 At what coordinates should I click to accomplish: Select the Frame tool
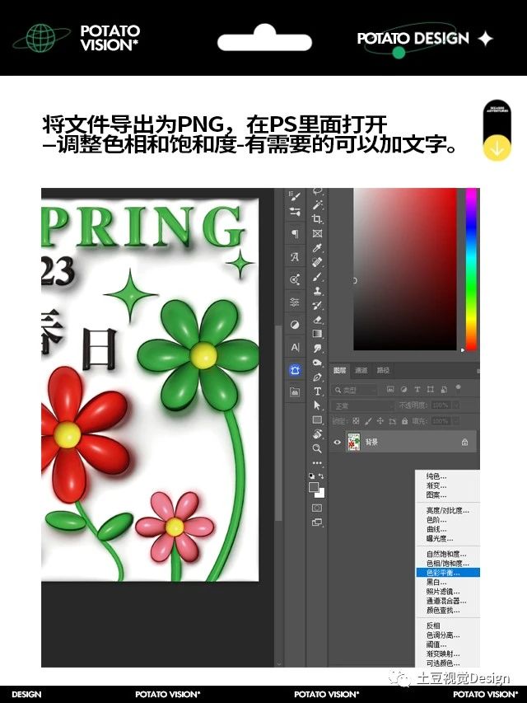(x=317, y=233)
